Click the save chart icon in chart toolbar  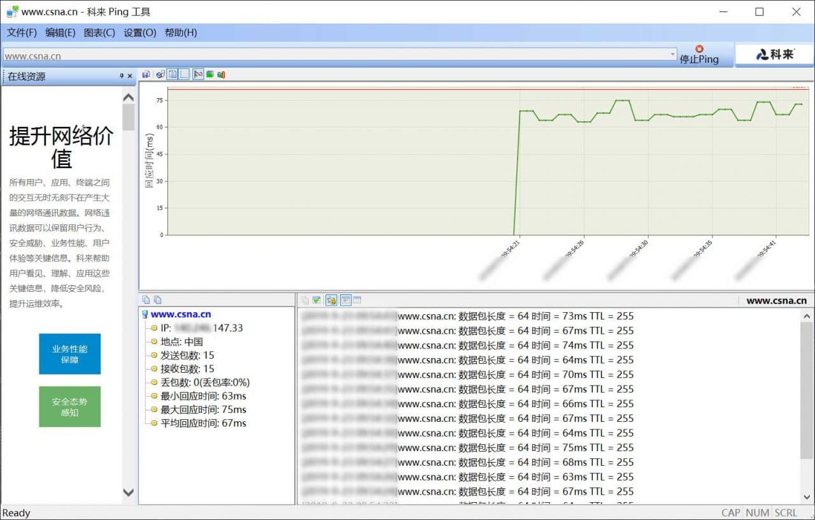(x=146, y=75)
